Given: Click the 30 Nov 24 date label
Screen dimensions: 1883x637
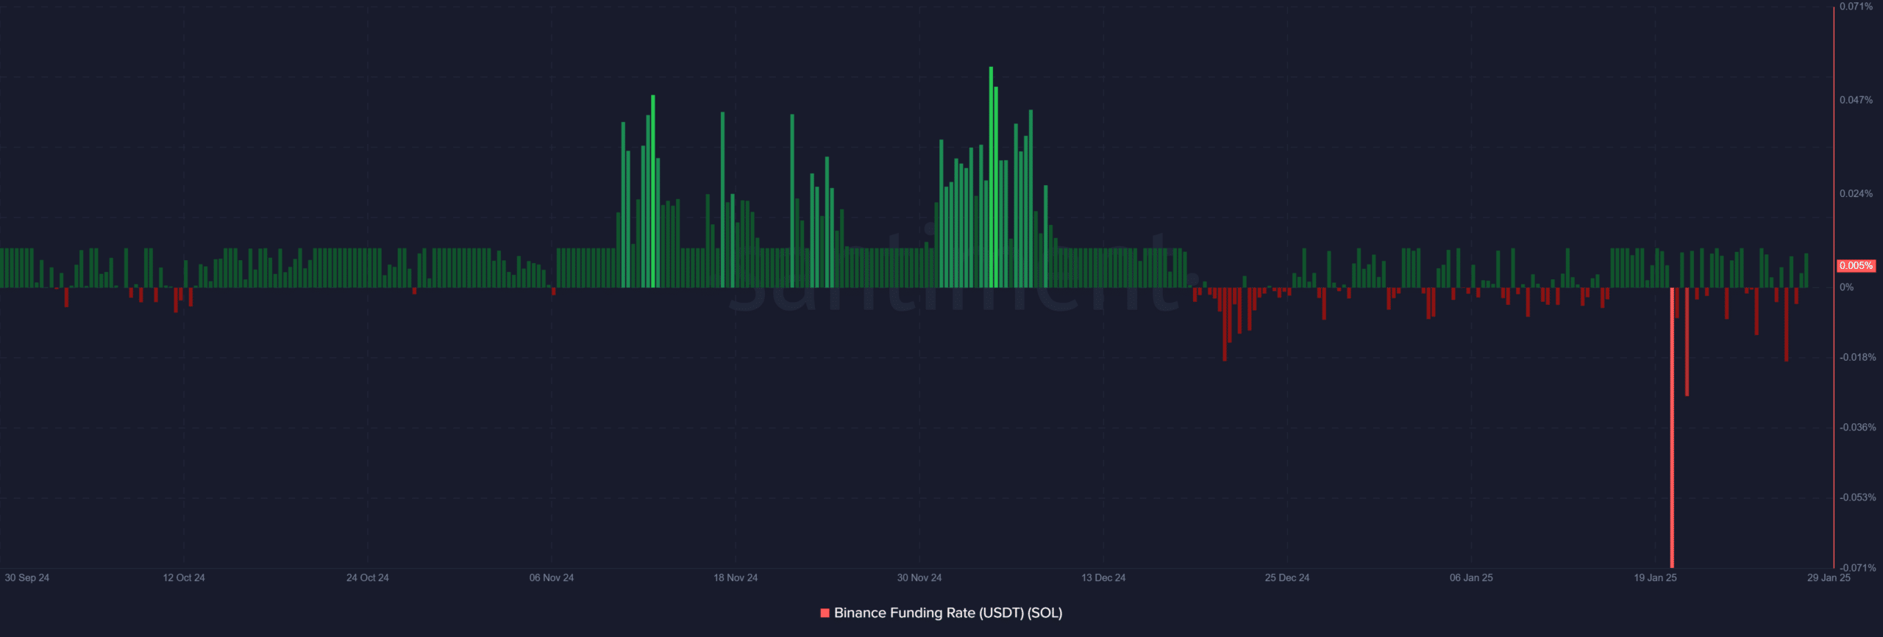Looking at the screenshot, I should tap(919, 577).
